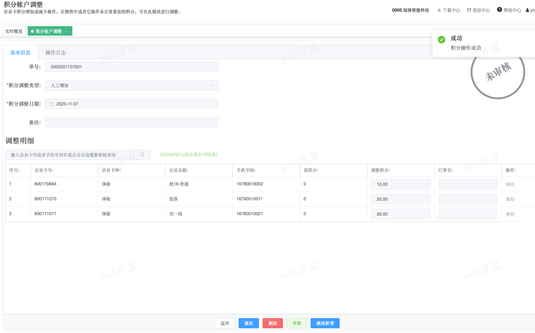Click the 单号 input field
Viewport: 535px width, 333px height.
pos(132,67)
